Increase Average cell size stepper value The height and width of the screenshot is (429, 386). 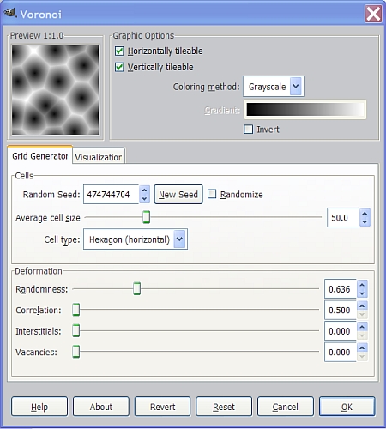coord(365,214)
